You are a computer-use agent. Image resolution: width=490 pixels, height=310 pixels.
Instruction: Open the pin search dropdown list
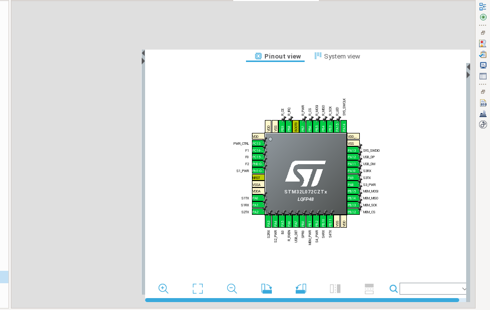(x=464, y=288)
